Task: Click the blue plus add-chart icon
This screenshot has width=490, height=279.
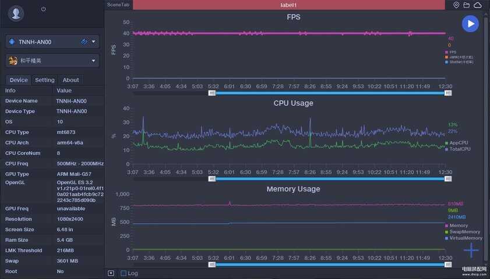Action: click(x=471, y=251)
